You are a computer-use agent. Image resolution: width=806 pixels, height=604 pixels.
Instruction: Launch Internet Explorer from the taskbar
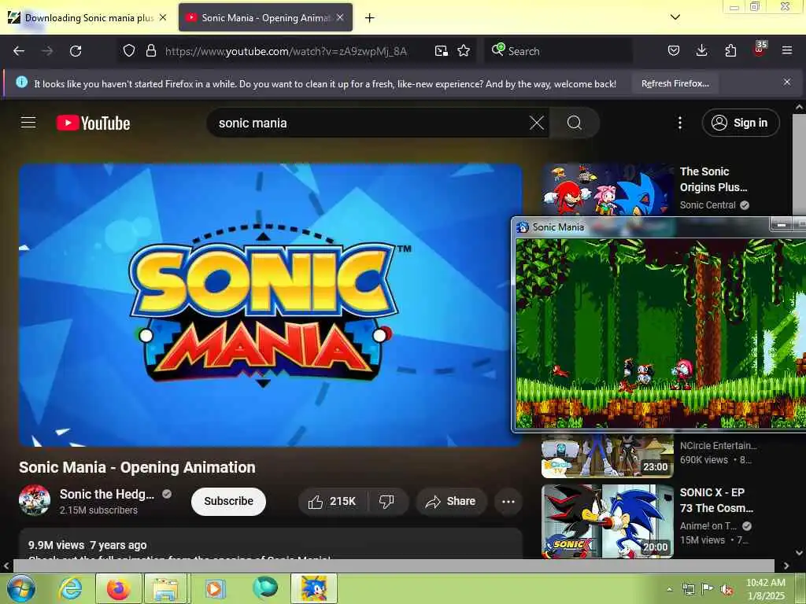coord(70,588)
